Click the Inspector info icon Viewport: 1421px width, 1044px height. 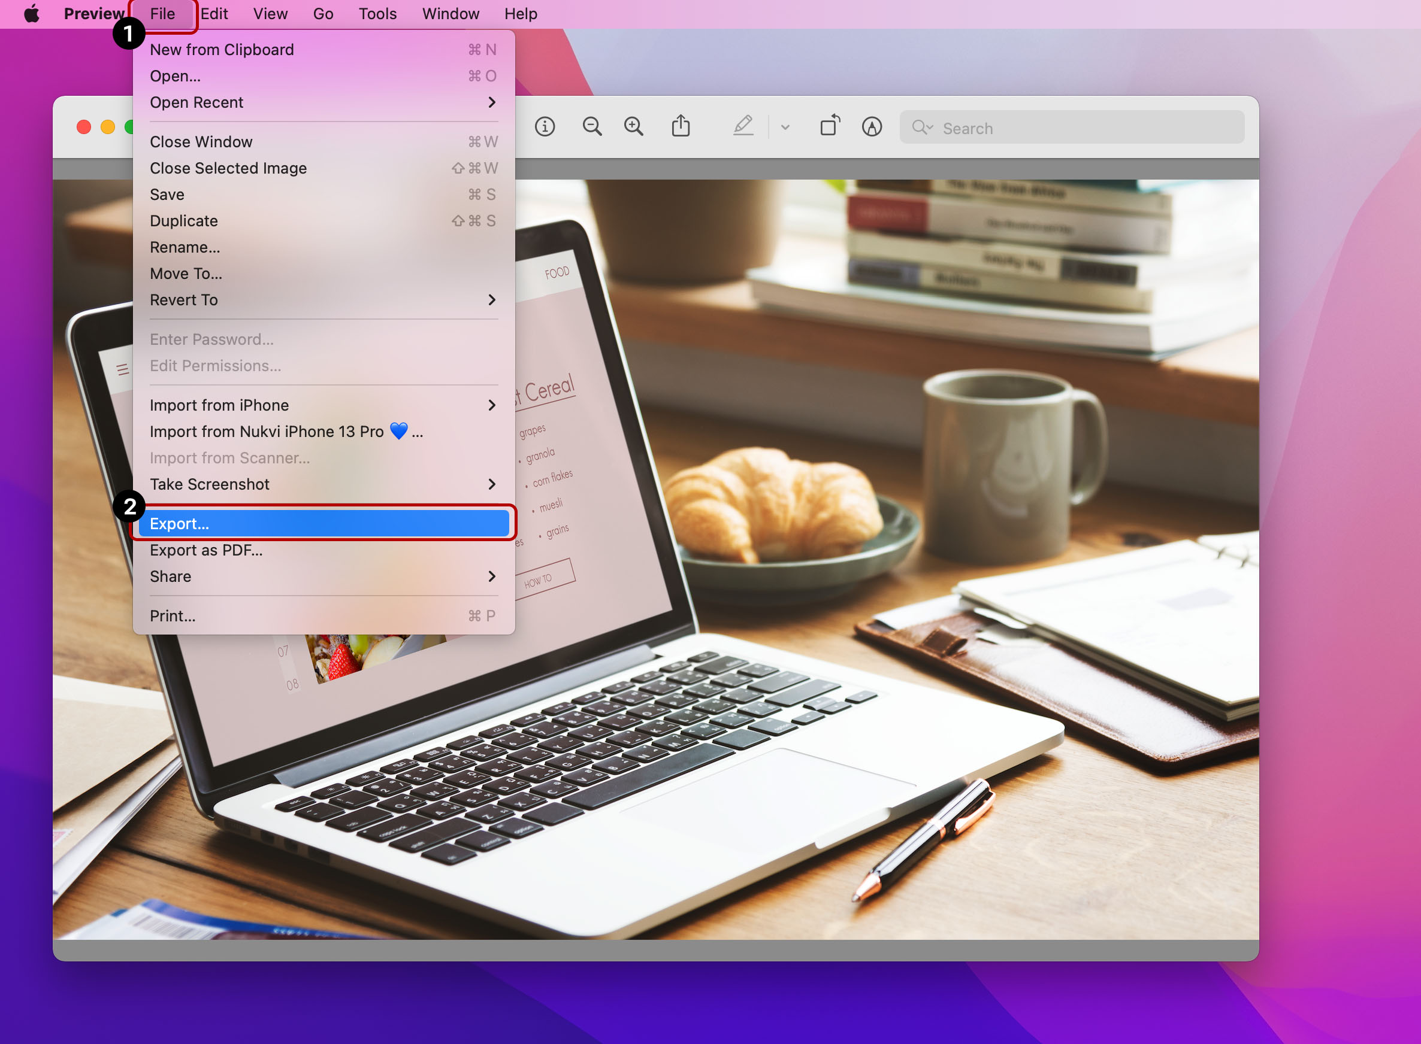point(545,127)
